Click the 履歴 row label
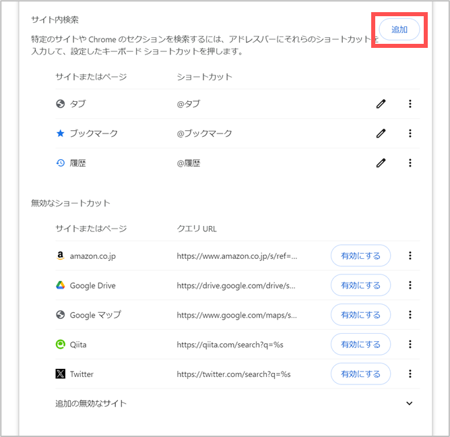The image size is (450, 437). pos(77,163)
